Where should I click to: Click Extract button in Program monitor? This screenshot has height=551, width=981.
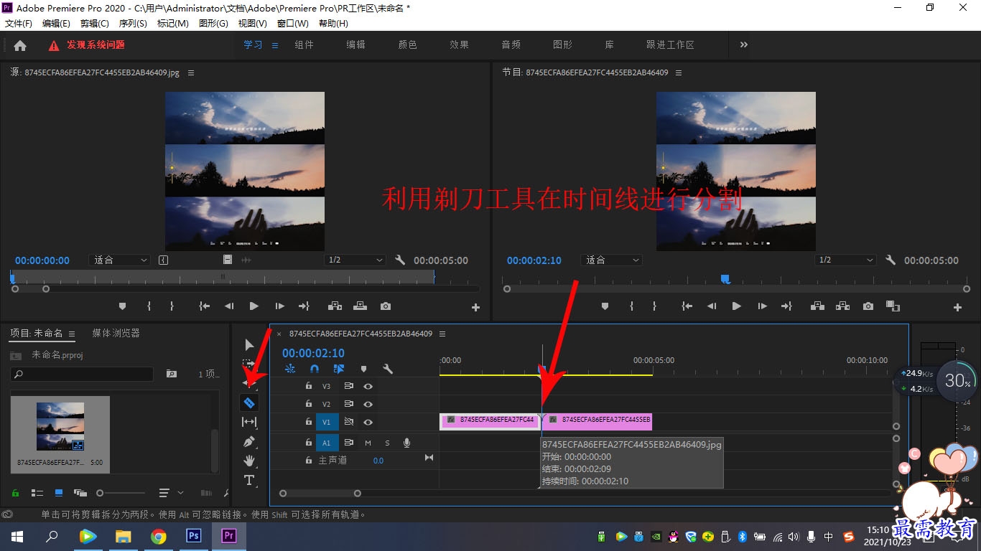843,306
